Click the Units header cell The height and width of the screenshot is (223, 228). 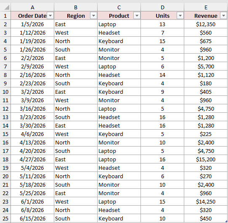point(162,16)
